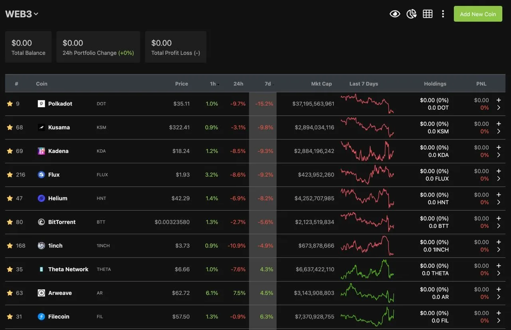This screenshot has height=330, width=511.
Task: Open the BitTorrent coin link
Action: (61, 222)
